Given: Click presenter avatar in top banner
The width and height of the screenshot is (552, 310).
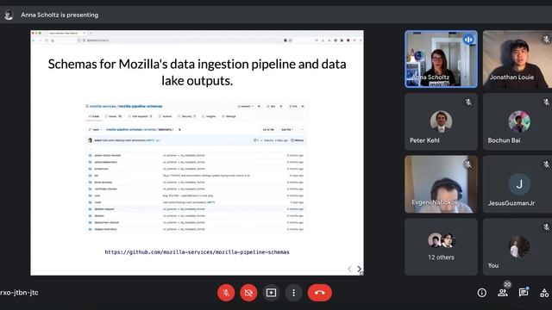Looking at the screenshot, I should pyautogui.click(x=9, y=15).
